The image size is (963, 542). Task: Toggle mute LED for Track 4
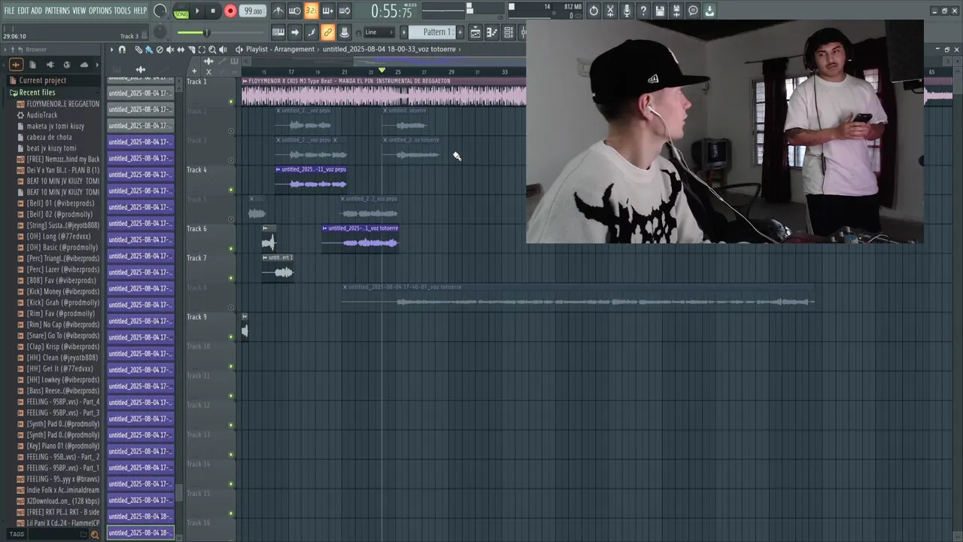point(231,190)
